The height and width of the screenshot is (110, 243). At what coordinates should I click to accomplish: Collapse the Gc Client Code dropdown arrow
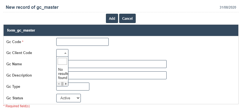[x=65, y=53]
